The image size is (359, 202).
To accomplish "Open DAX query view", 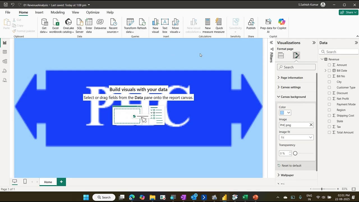I will click(x=5, y=71).
